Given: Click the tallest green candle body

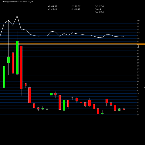Looking at the screenshot, I should click(17, 58).
